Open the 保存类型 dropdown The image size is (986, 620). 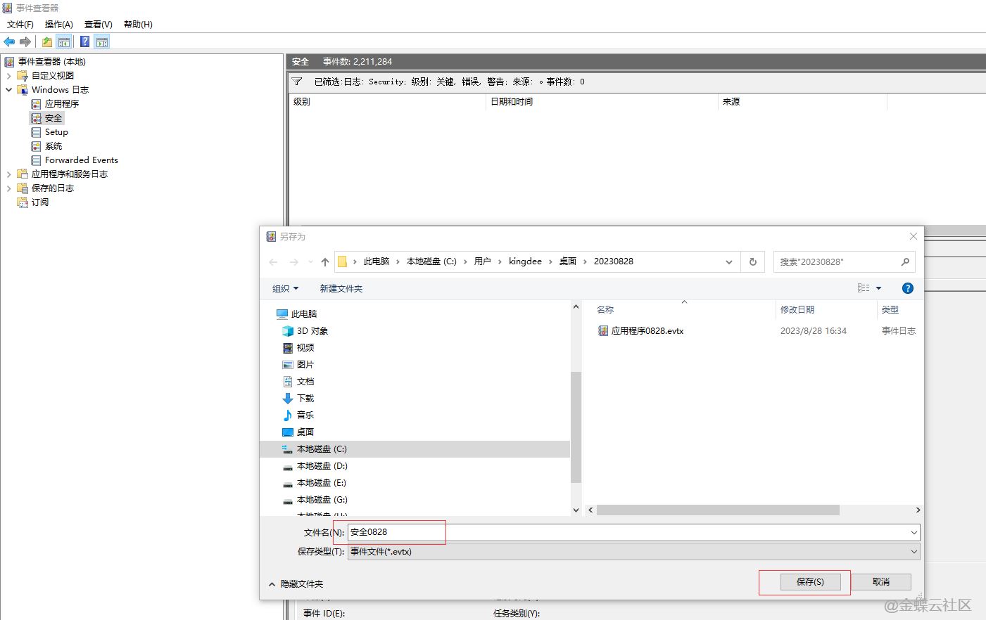[633, 552]
